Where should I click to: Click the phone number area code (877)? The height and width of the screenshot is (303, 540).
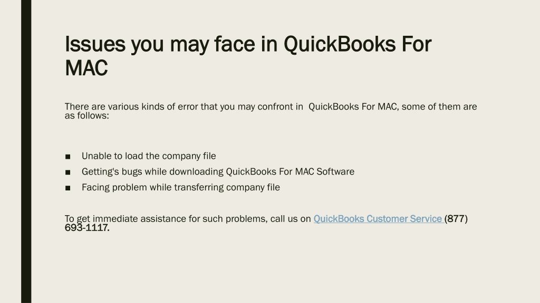(x=456, y=219)
